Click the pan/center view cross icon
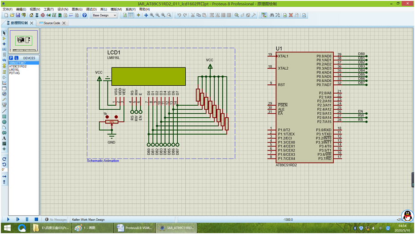The height and width of the screenshot is (234, 415). click(146, 15)
